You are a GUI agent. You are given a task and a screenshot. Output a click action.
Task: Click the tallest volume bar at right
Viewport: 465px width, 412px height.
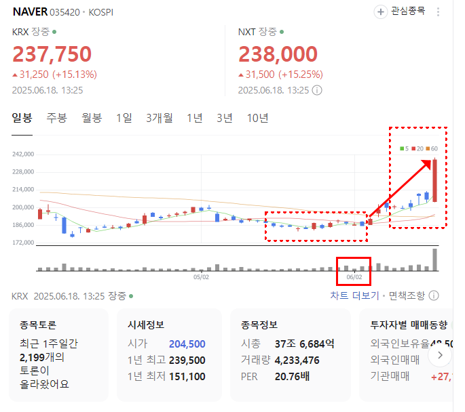pyautogui.click(x=434, y=260)
